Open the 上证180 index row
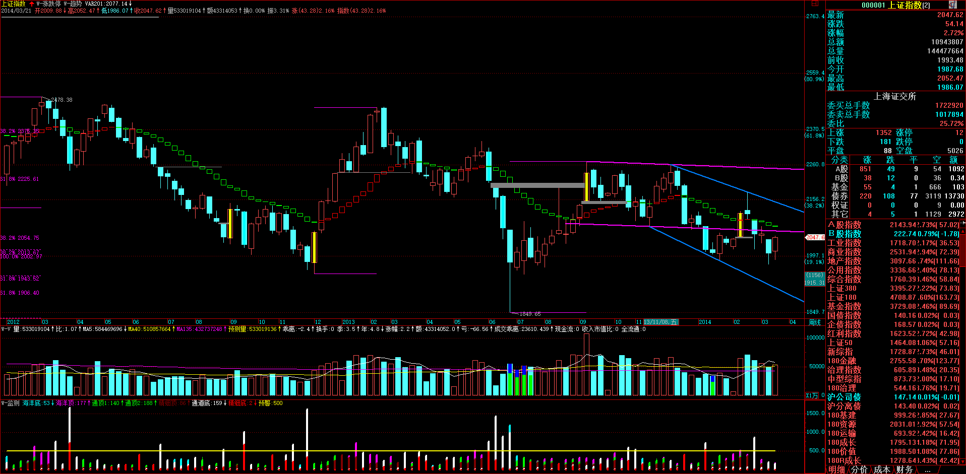This screenshot has width=966, height=474. (841, 297)
